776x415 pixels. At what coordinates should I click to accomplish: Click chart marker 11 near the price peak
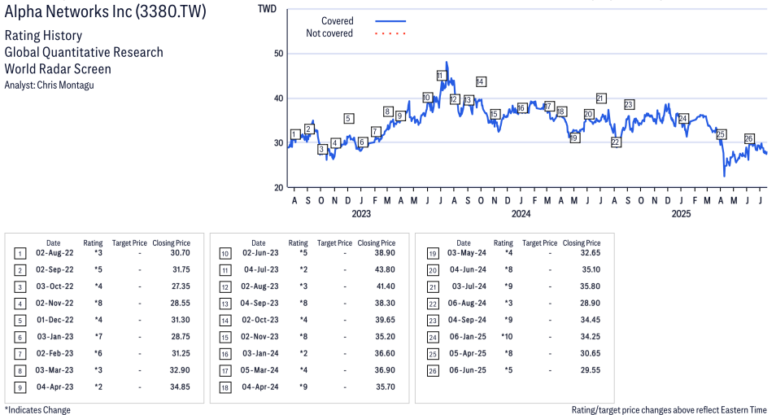point(442,76)
